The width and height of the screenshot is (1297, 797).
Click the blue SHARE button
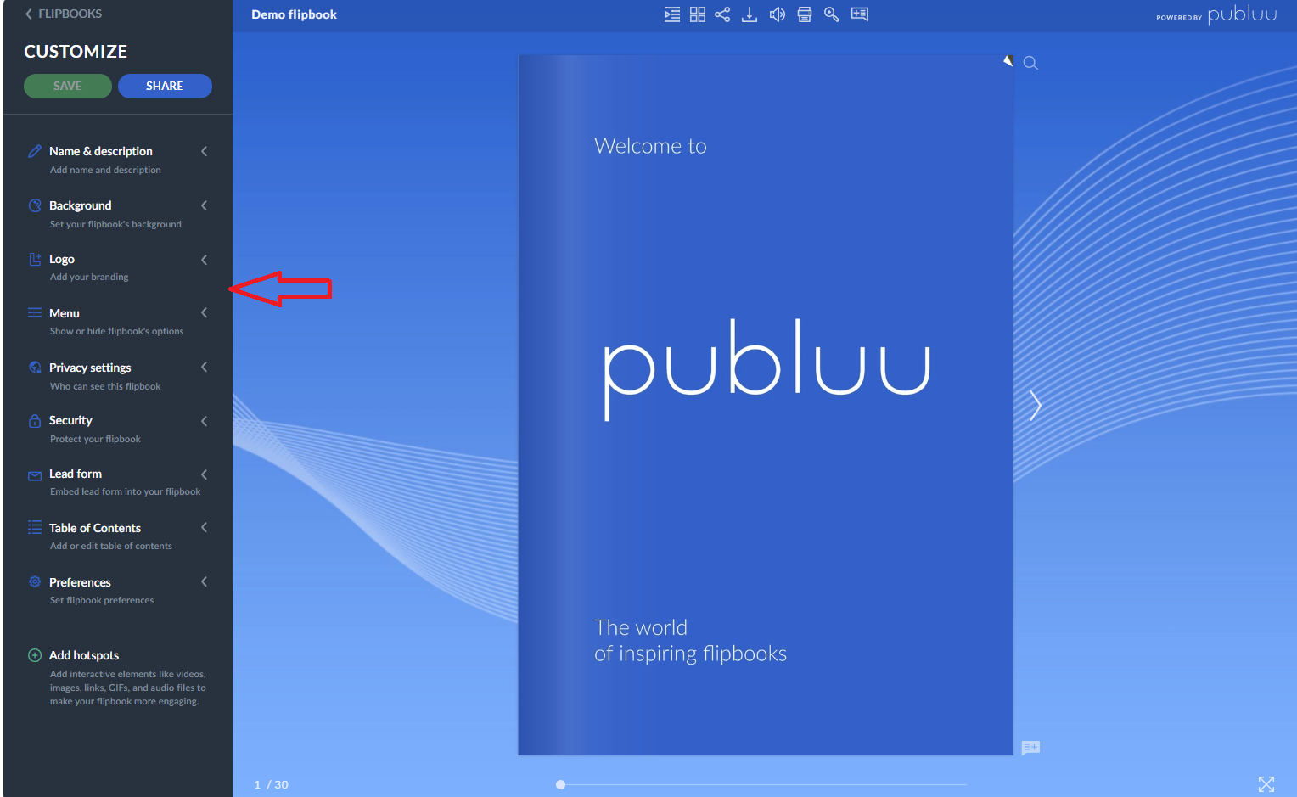tap(165, 86)
